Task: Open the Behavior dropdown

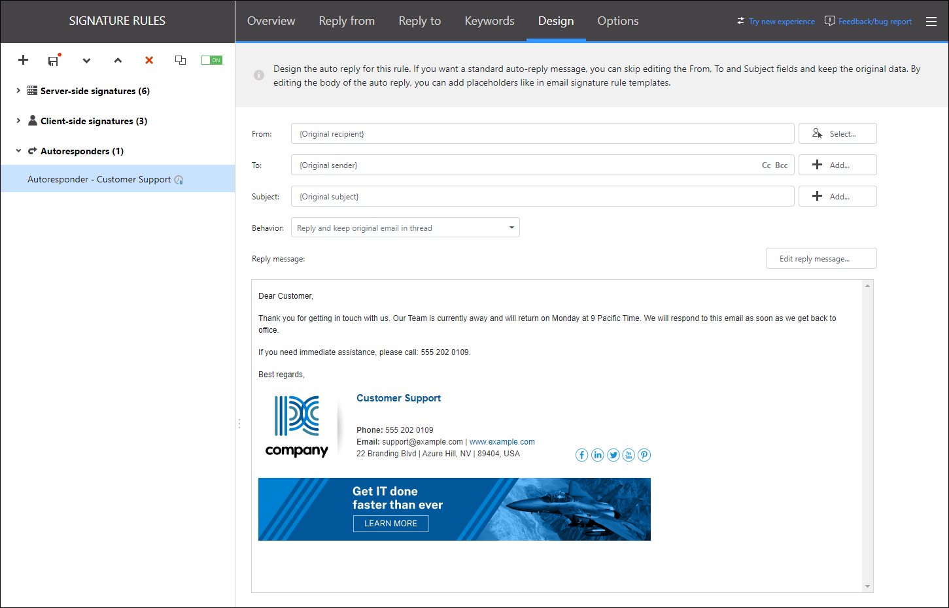Action: coord(405,228)
